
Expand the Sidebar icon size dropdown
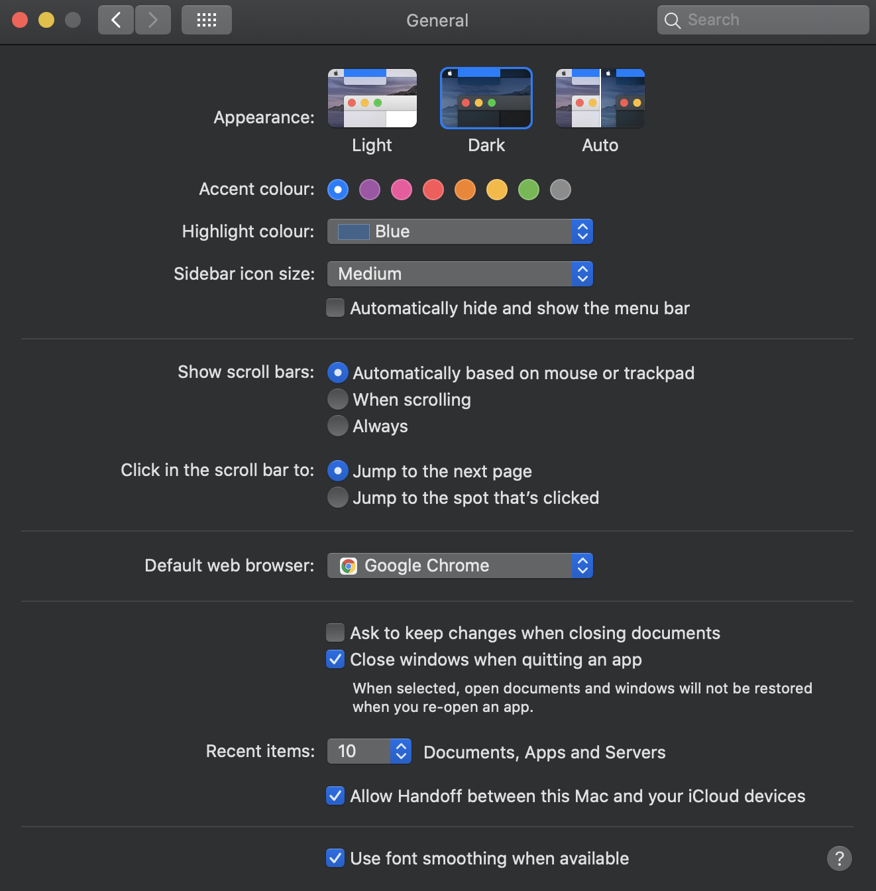pyautogui.click(x=460, y=274)
